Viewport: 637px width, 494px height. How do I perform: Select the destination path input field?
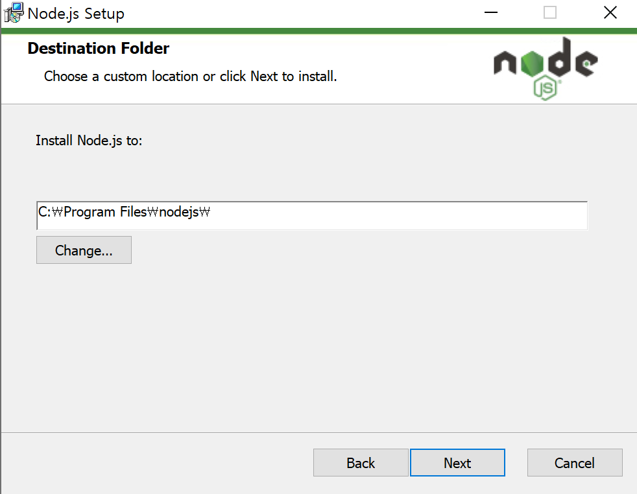[311, 215]
